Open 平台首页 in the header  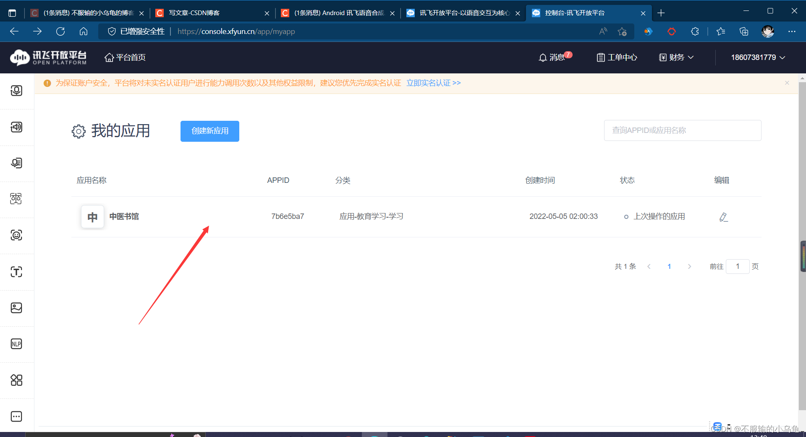coord(125,57)
